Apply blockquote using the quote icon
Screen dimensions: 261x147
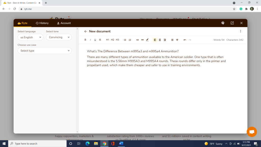[142, 40]
